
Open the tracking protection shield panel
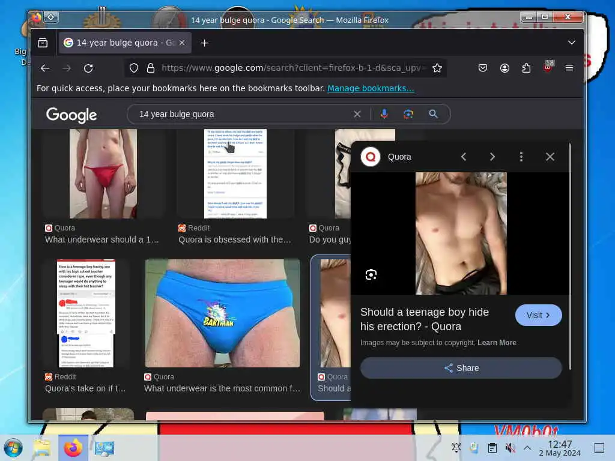[x=134, y=68]
